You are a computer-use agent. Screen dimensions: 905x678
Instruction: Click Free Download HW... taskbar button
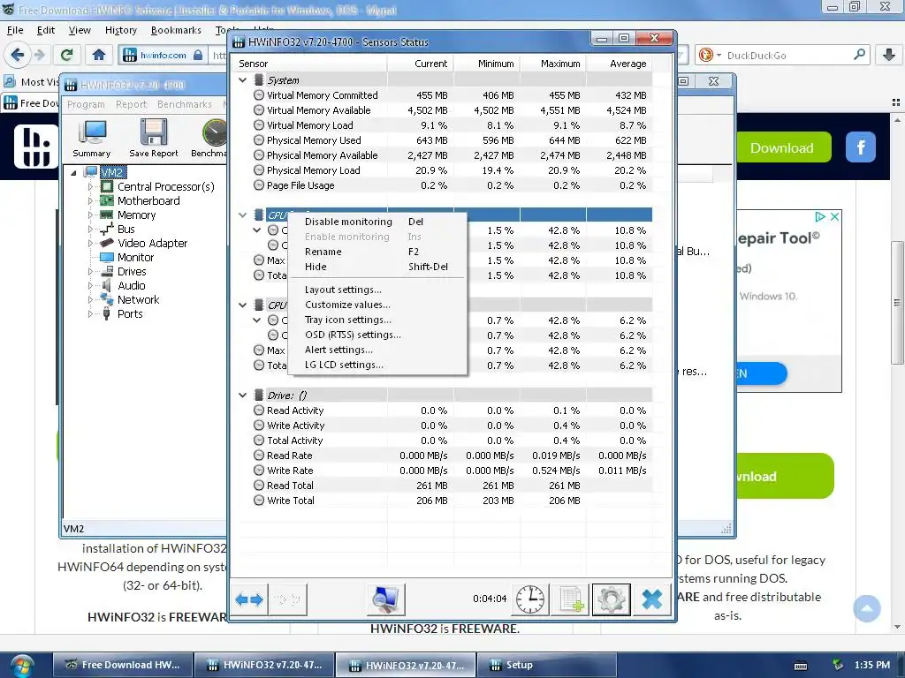point(122,666)
